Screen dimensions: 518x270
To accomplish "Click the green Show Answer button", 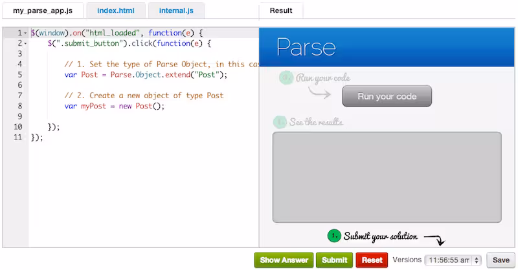I will coord(284,260).
